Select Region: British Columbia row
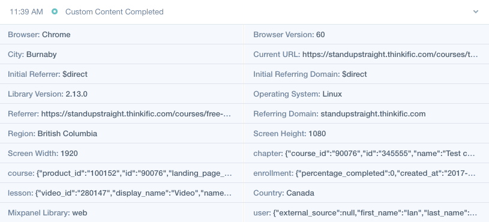The image size is (489, 222). (122, 133)
